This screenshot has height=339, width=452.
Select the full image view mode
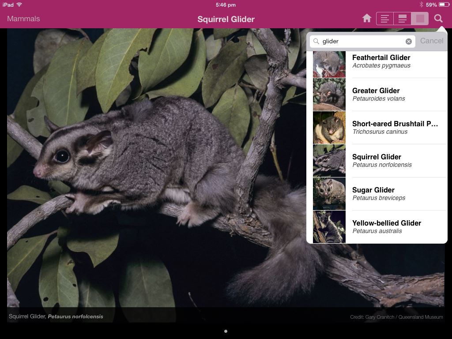[420, 19]
